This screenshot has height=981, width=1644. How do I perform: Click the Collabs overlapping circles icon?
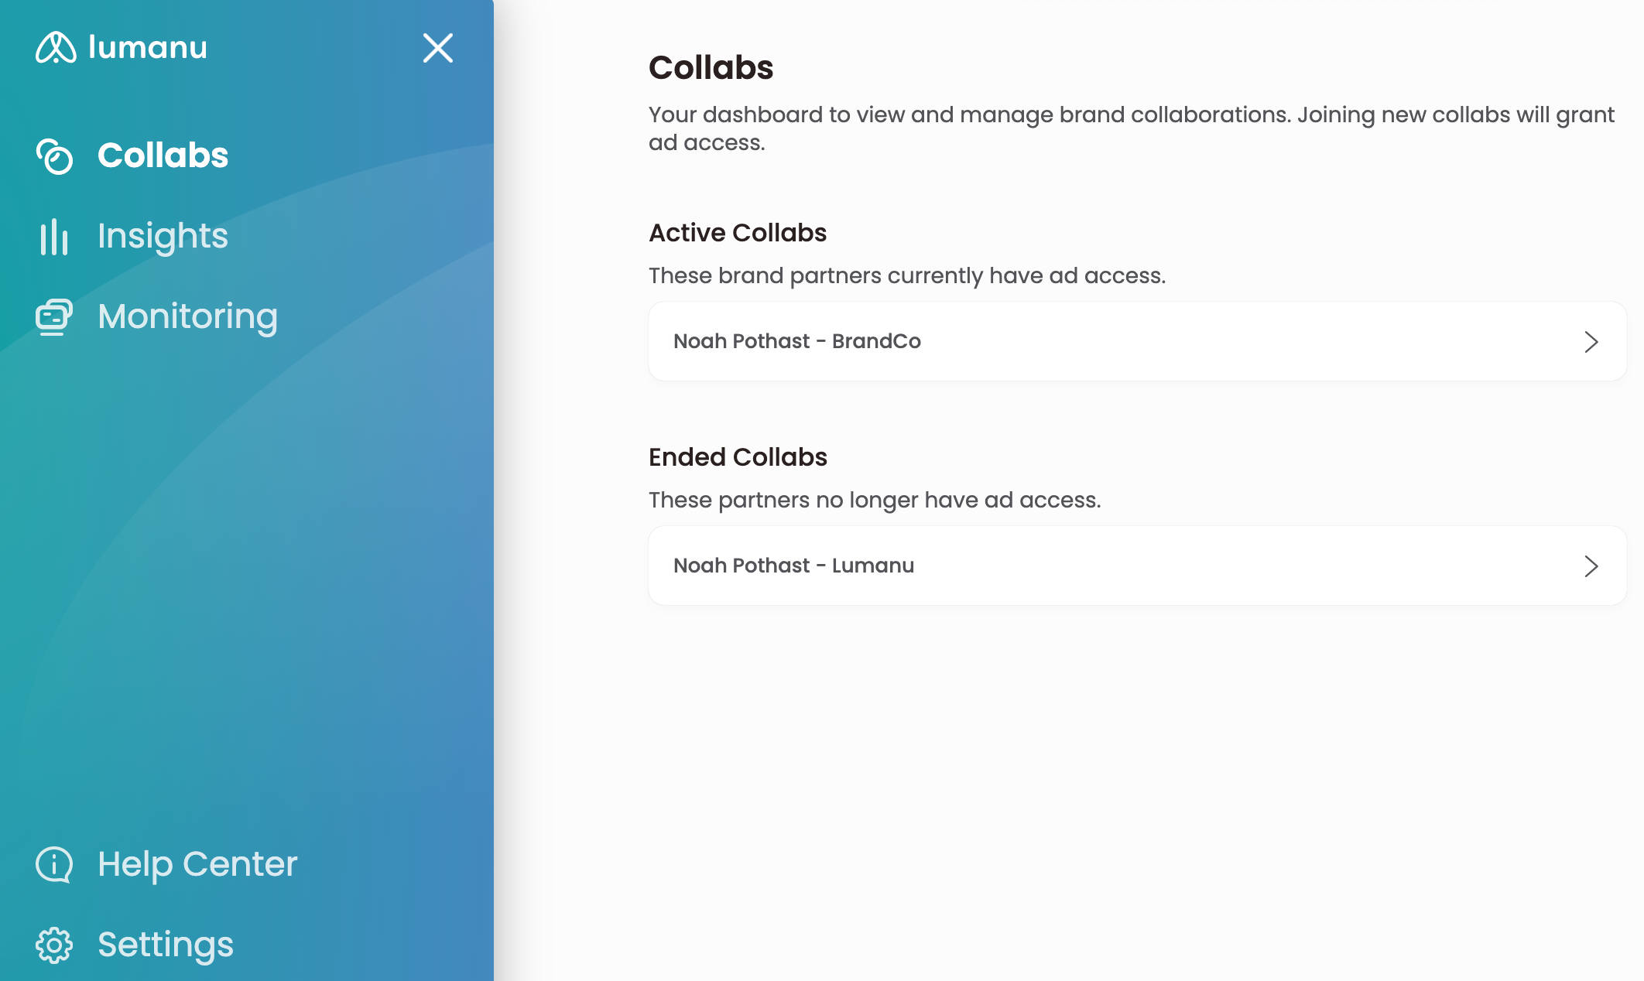click(54, 156)
